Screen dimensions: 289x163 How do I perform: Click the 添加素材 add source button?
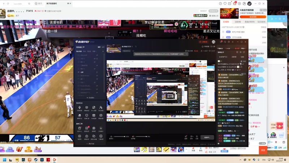90,98
